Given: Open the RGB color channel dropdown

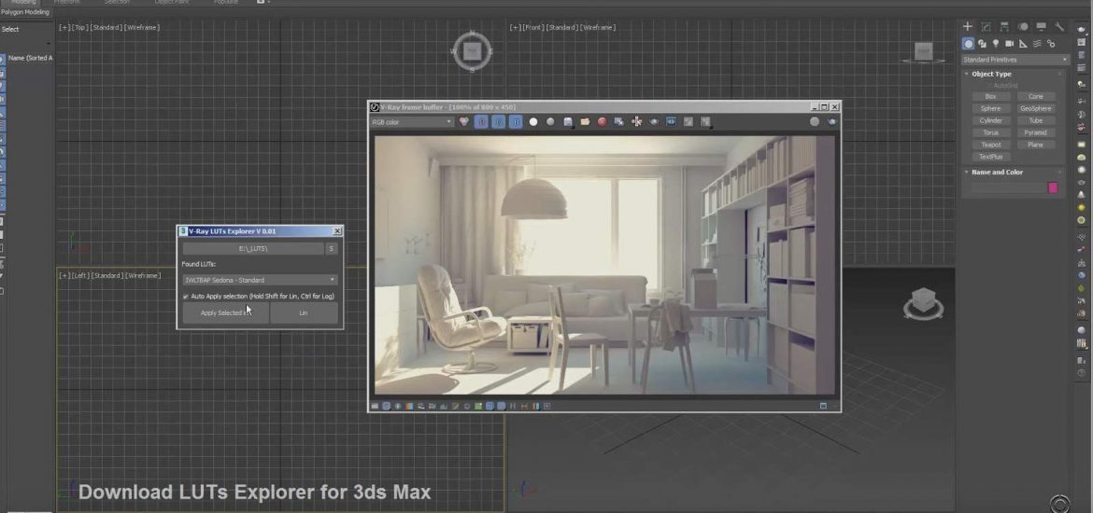Looking at the screenshot, I should 412,121.
